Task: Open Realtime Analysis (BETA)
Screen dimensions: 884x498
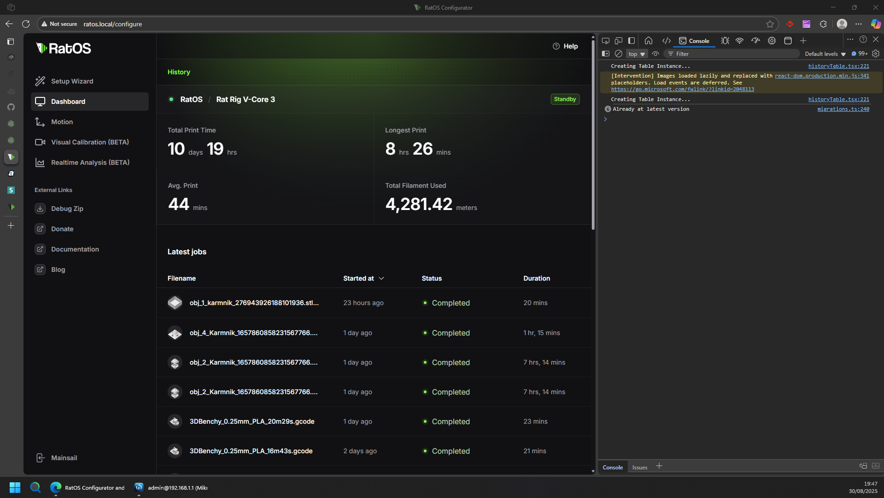Action: [x=90, y=162]
